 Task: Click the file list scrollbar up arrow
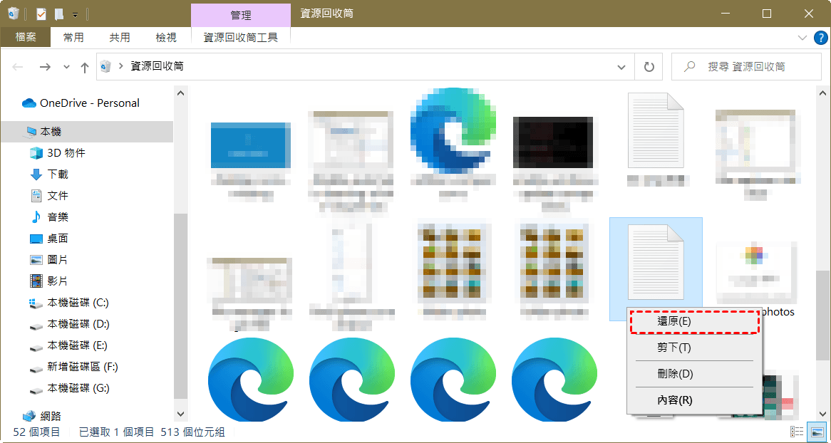click(x=824, y=93)
